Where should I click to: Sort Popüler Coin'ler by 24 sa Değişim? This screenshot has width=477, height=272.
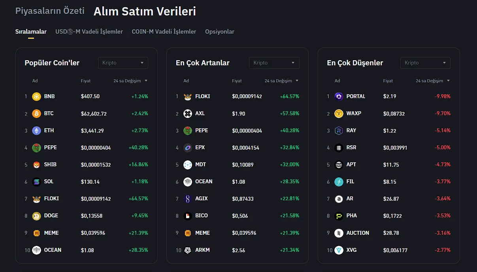(130, 81)
